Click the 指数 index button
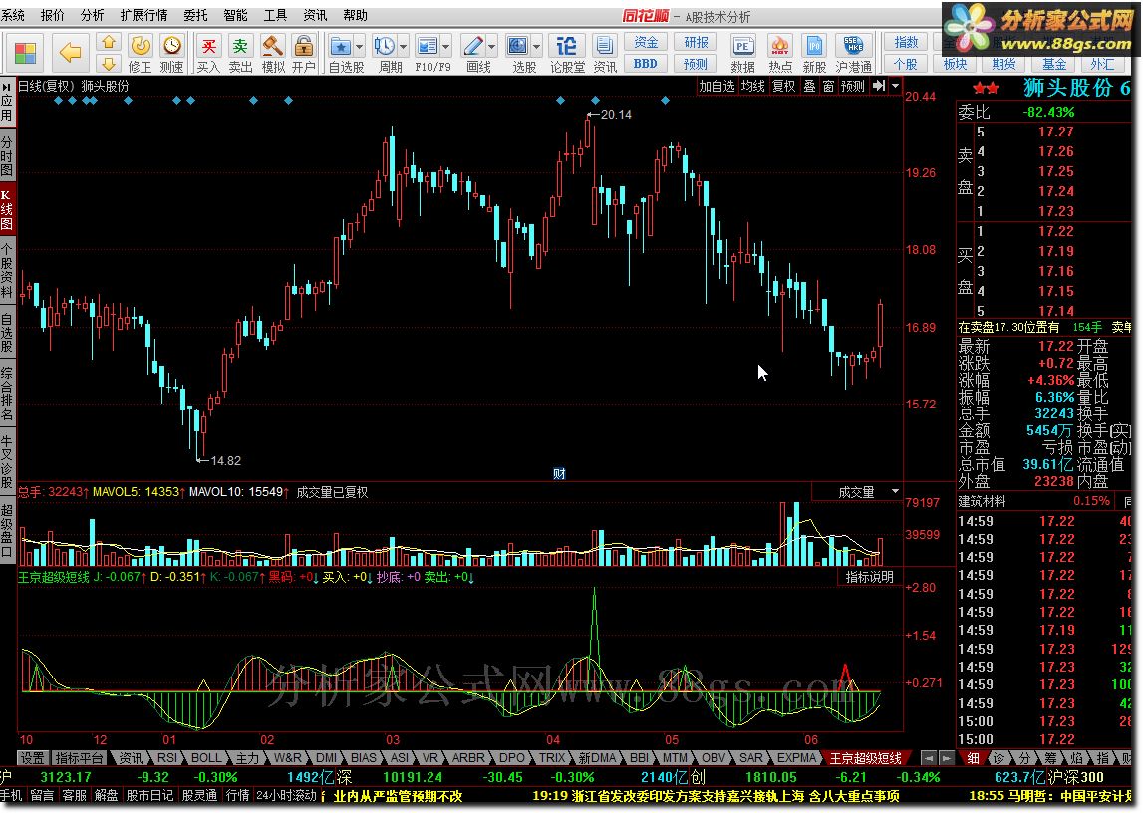The image size is (1143, 813). [x=906, y=42]
